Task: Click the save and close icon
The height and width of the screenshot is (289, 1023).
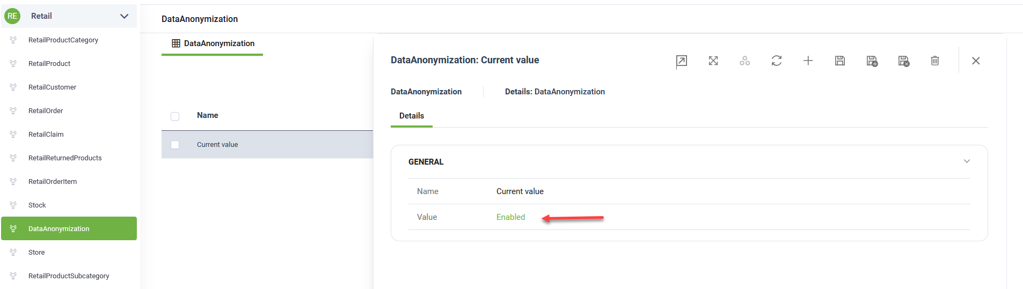Action: pyautogui.click(x=903, y=61)
